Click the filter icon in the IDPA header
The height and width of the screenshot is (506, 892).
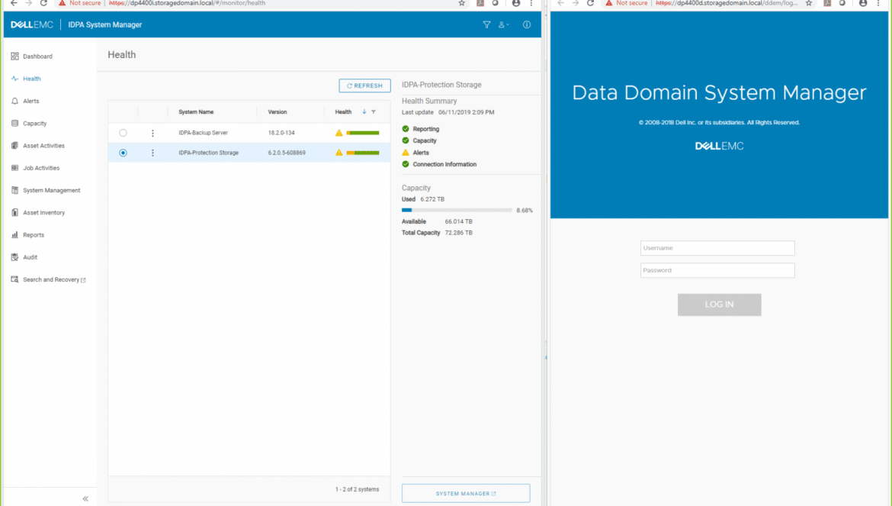pos(486,24)
